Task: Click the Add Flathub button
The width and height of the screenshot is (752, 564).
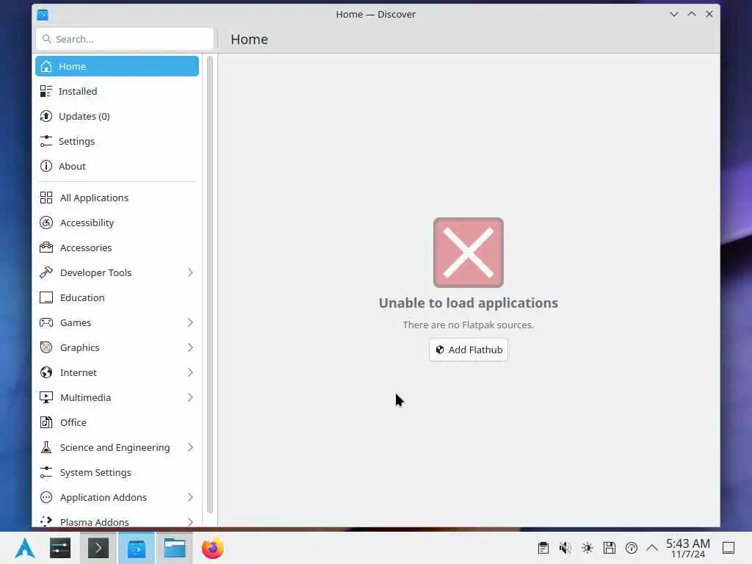Action: point(469,350)
